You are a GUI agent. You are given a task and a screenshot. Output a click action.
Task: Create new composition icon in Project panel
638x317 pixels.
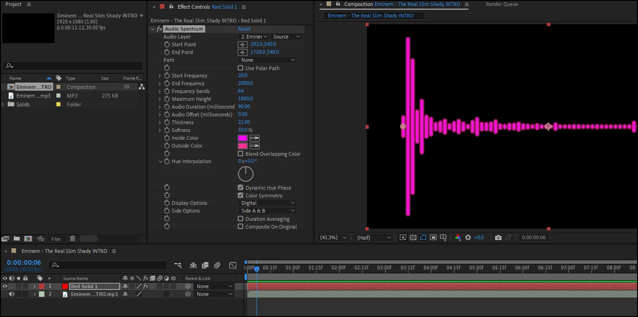pyautogui.click(x=28, y=239)
